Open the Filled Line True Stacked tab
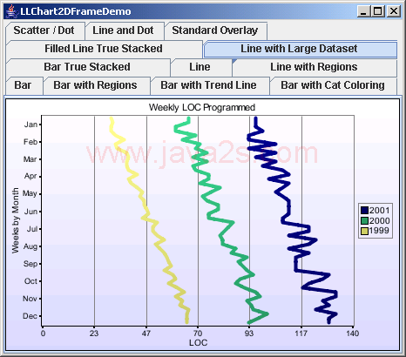Viewport: 406px width, 357px height. point(104,49)
